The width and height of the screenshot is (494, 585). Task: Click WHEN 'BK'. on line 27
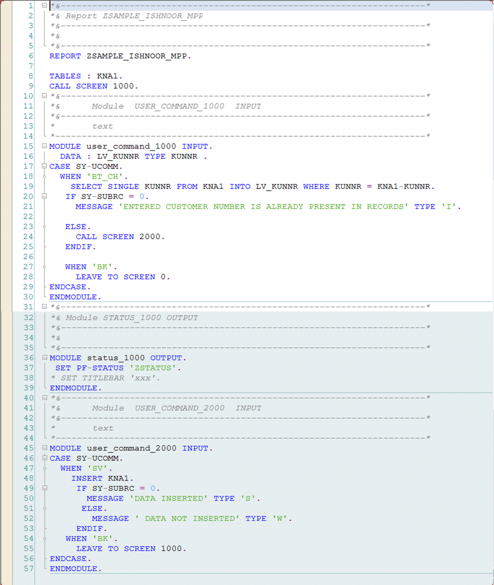click(91, 267)
